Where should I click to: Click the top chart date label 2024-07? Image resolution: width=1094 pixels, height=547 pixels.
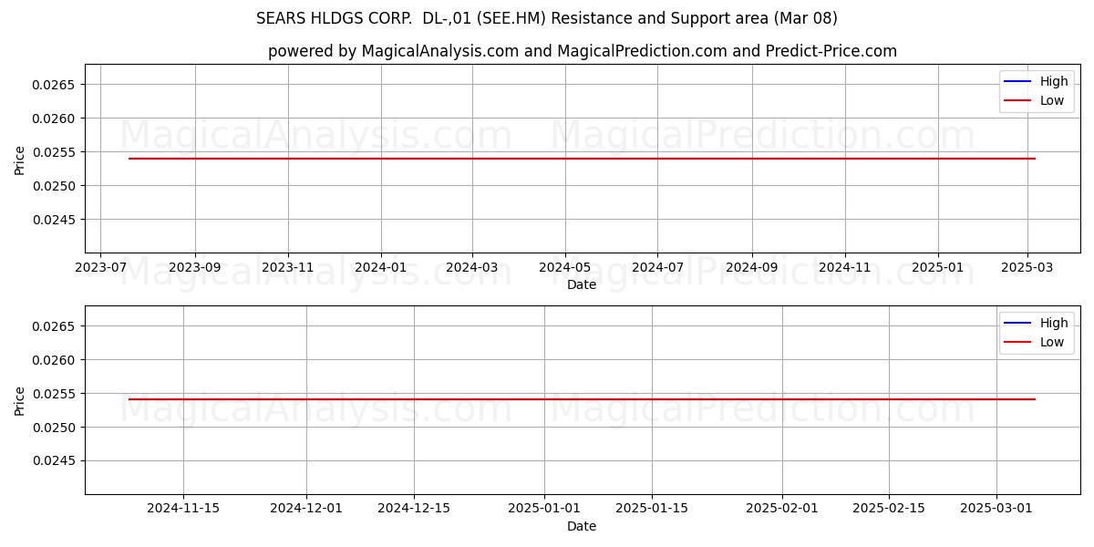coord(658,267)
